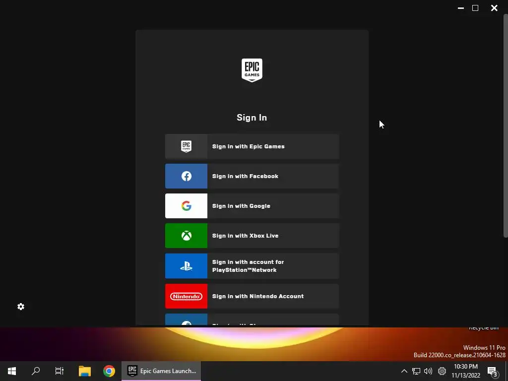Screen dimensions: 508x381
Task: Sign in with Xbox Live
Action: click(x=252, y=236)
